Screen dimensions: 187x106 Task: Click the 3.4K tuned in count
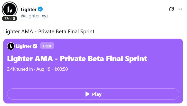(x=20, y=69)
